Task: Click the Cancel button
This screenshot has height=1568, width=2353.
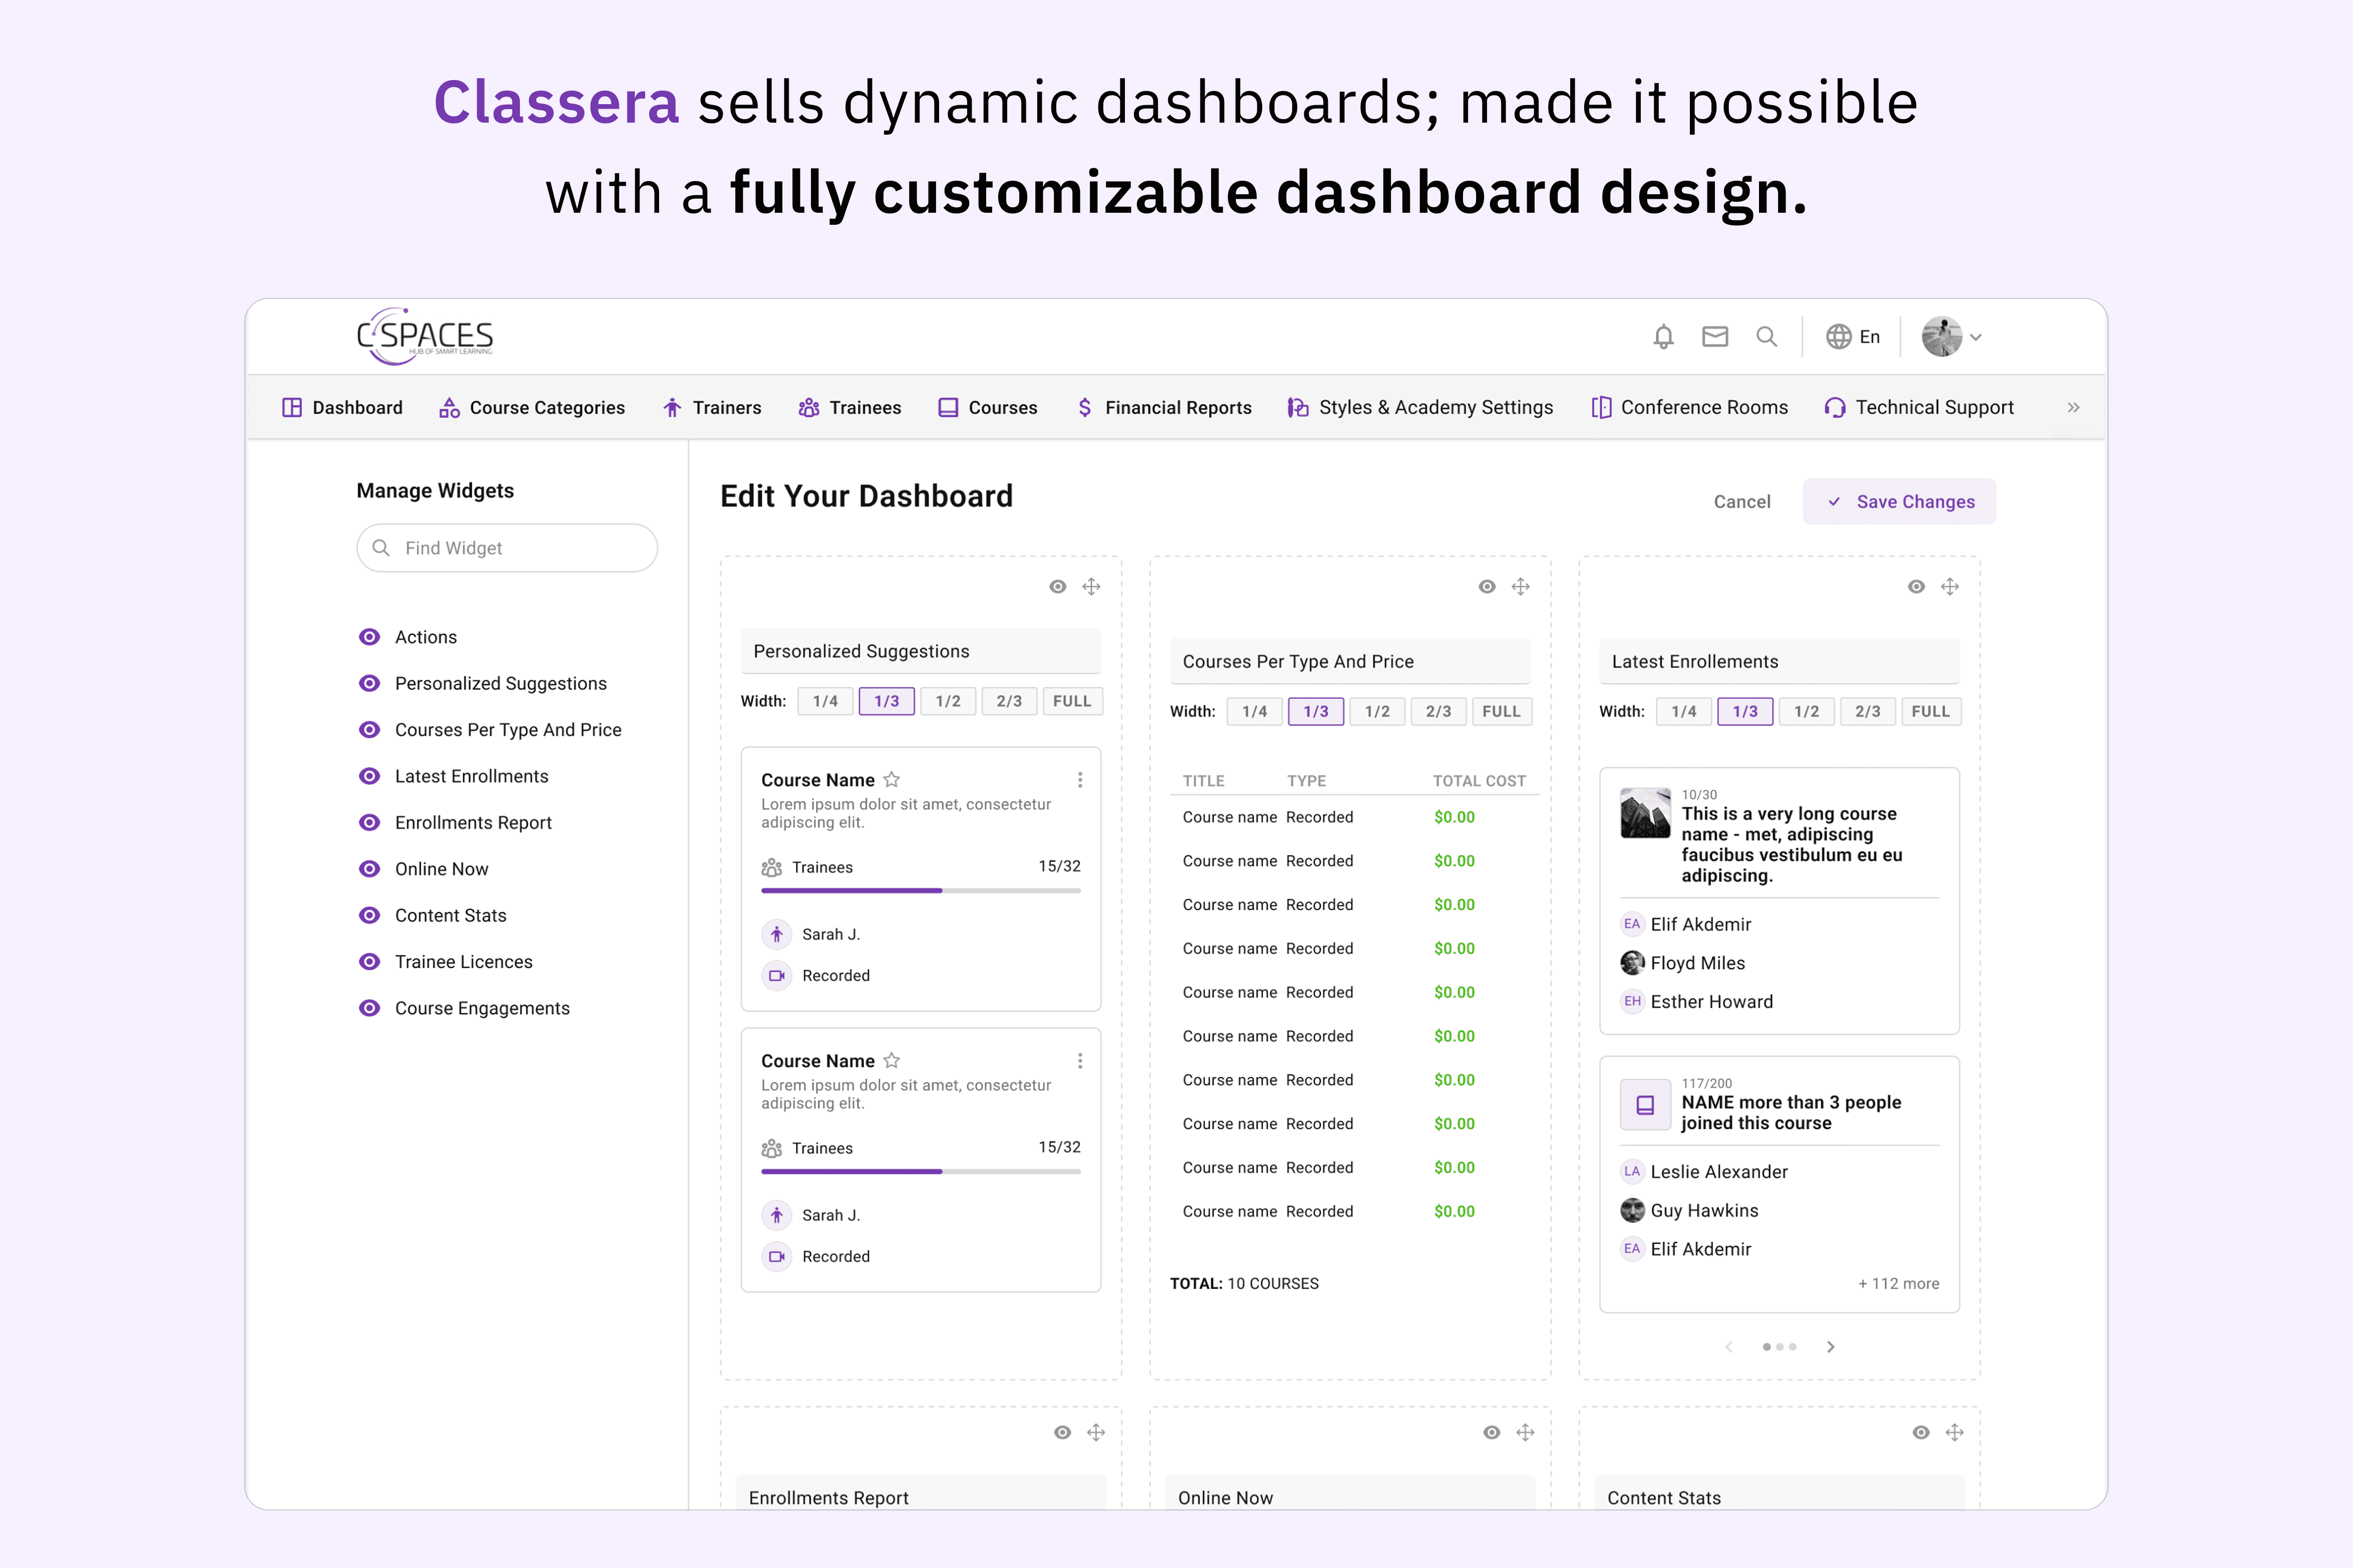Action: pyautogui.click(x=1742, y=502)
